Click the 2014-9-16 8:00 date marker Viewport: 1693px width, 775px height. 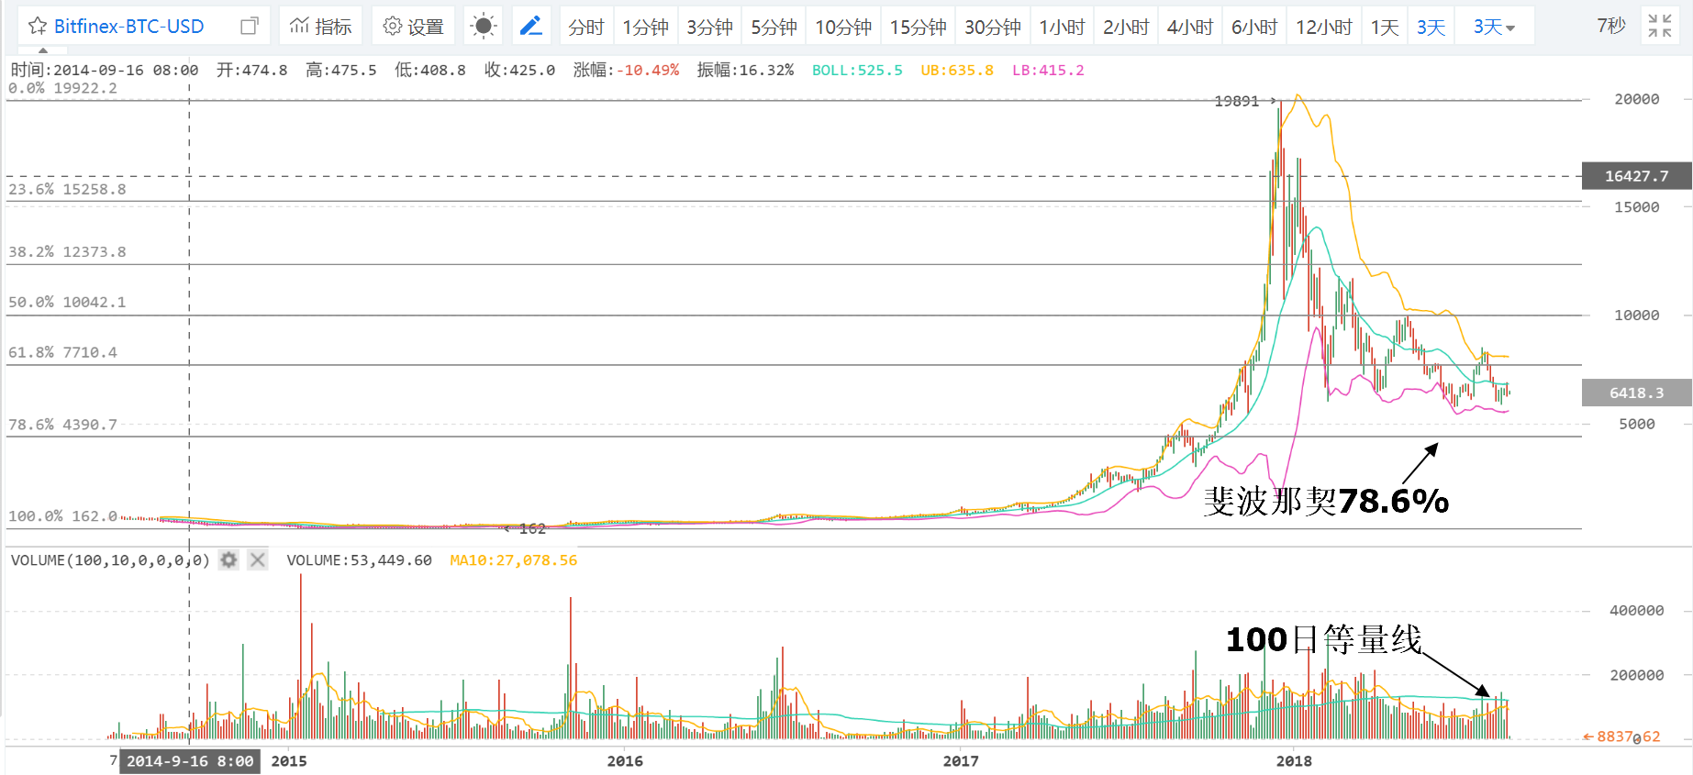click(190, 761)
